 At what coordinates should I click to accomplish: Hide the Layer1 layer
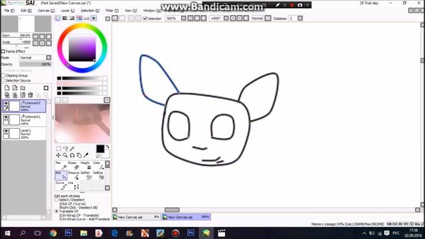(x=6, y=131)
